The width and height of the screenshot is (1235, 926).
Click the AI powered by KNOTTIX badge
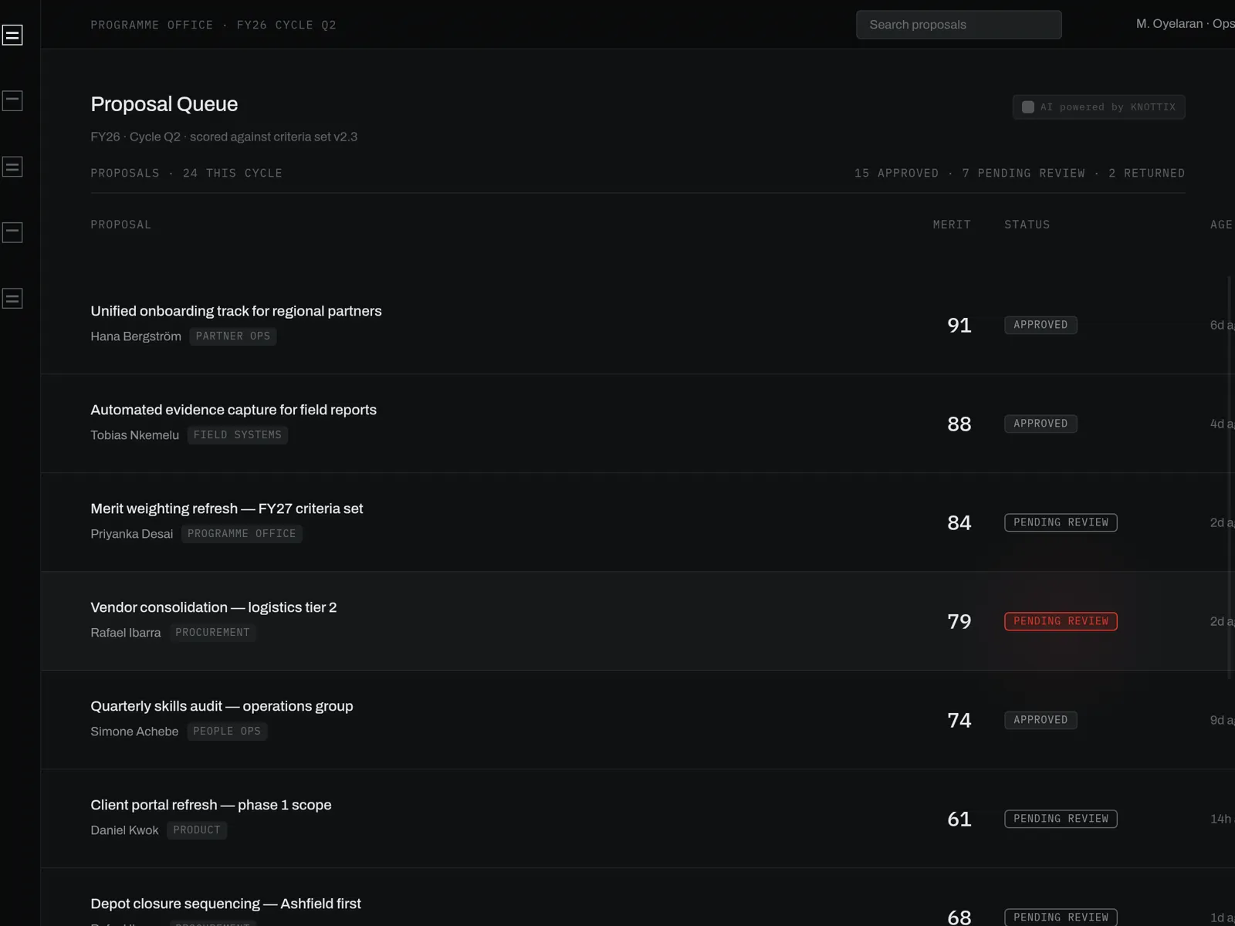(x=1098, y=107)
